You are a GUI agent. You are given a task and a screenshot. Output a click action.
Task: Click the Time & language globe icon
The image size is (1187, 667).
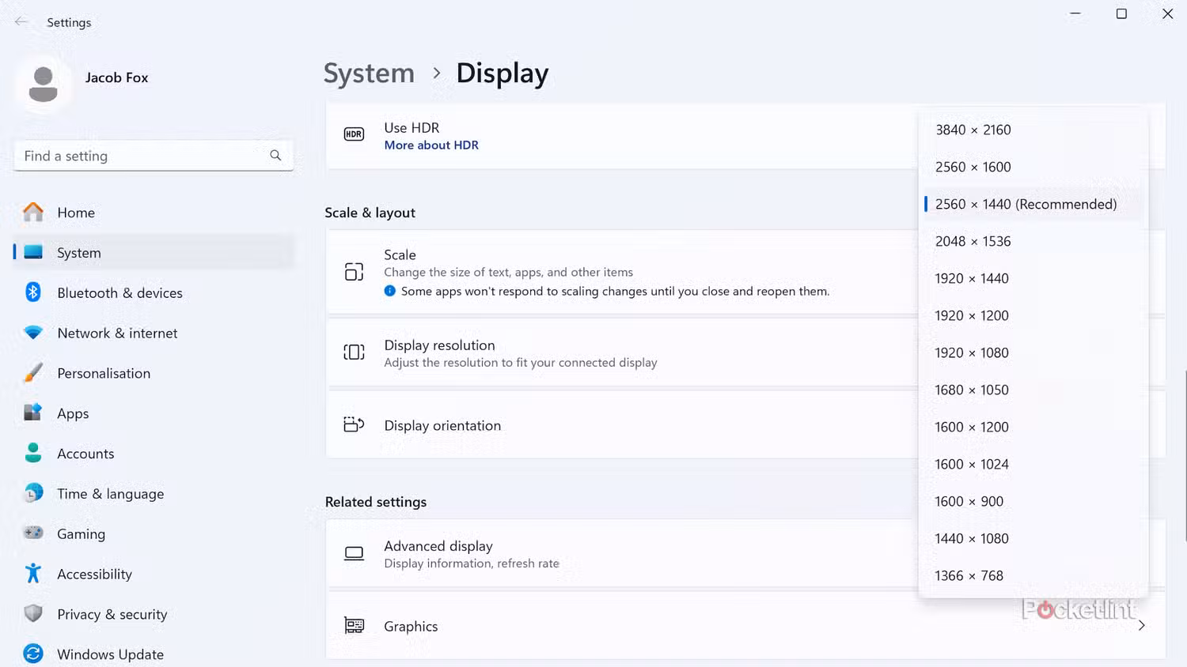pyautogui.click(x=33, y=493)
